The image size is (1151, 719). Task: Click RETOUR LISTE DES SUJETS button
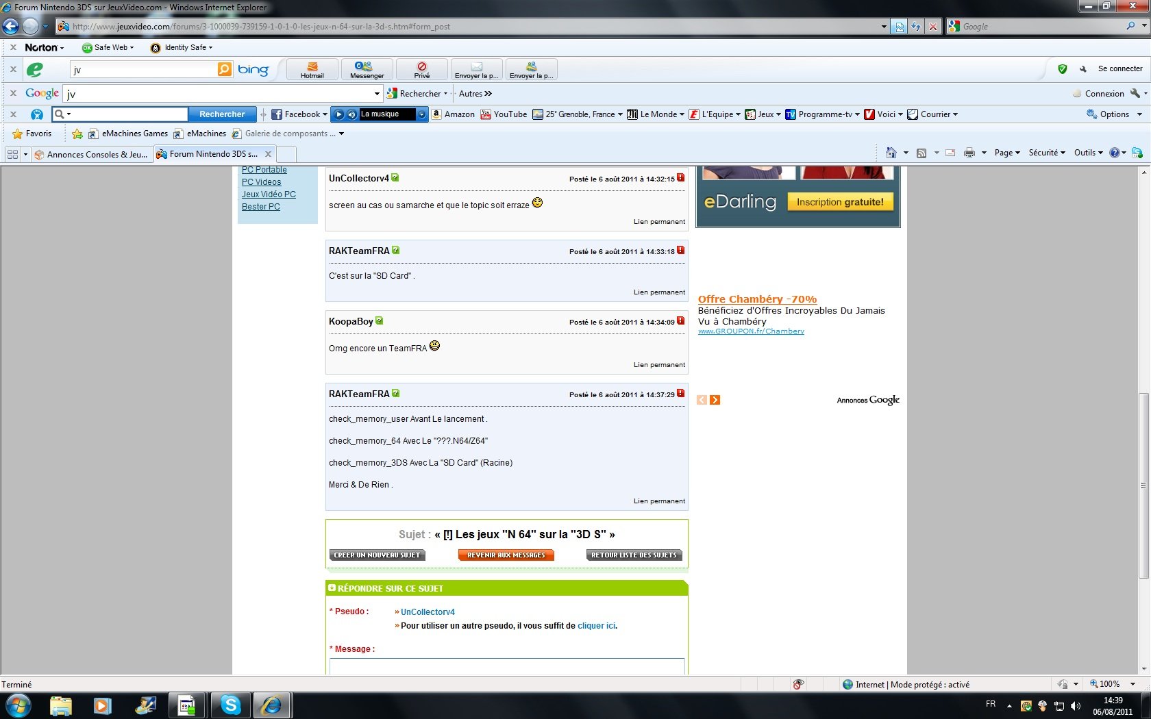[x=634, y=555]
